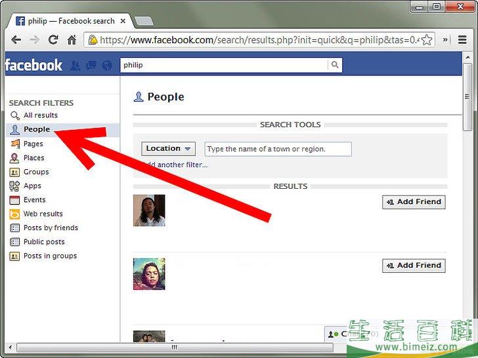Open Facebook friend requests icon
478x358 pixels.
pos(75,65)
